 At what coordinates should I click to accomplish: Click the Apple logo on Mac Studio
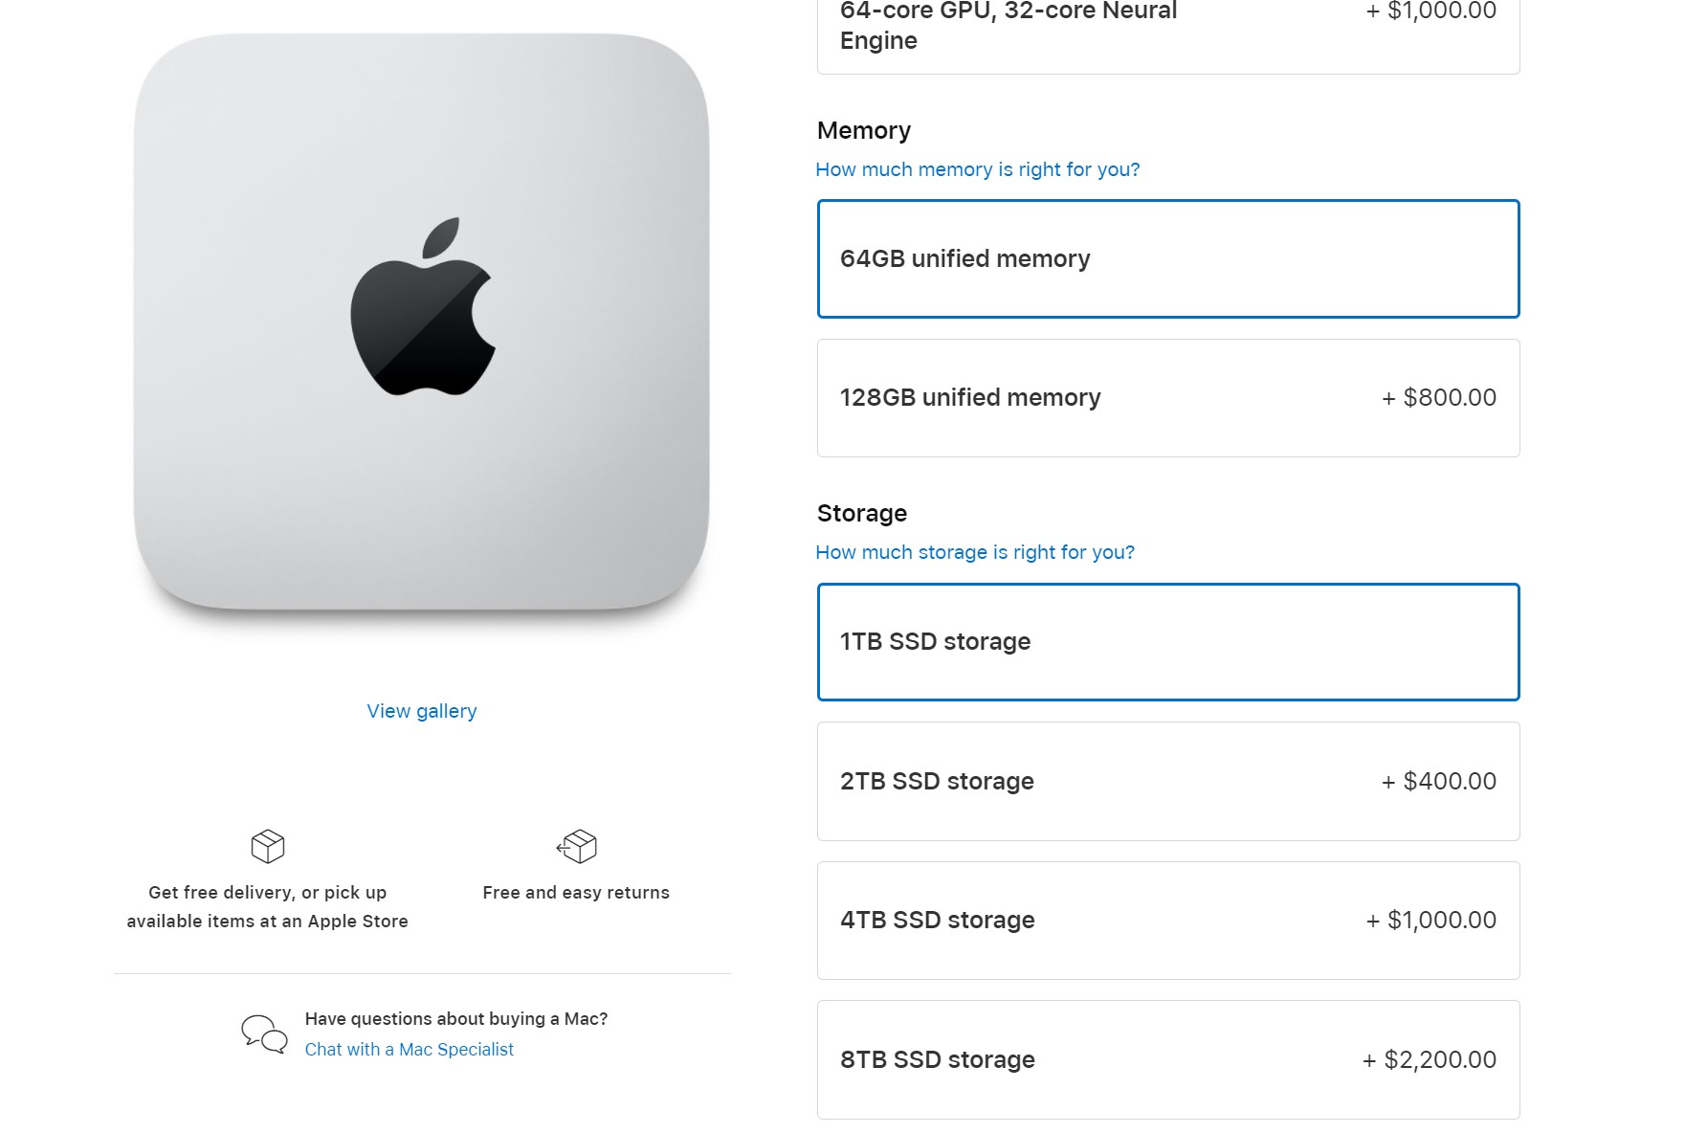coord(422,307)
